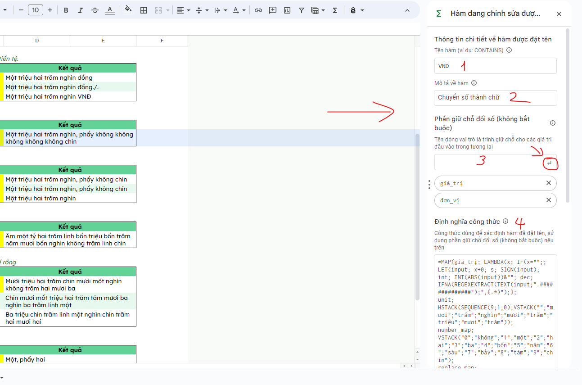Remove the đơn_vị argument placeholder
The width and height of the screenshot is (582, 385).
548,200
